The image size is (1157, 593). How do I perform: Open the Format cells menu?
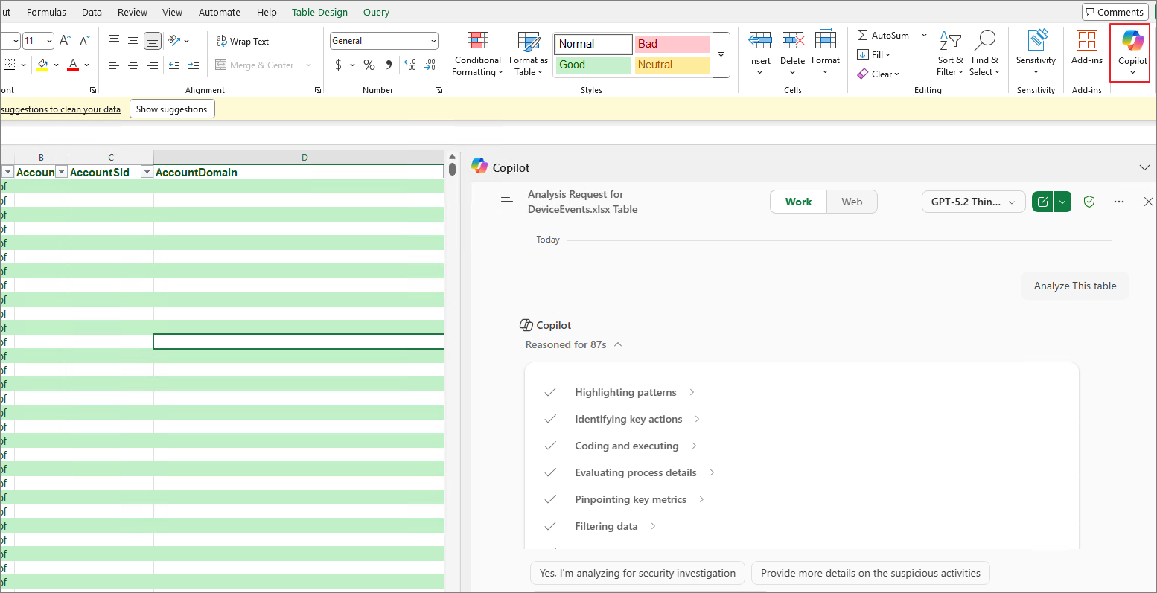click(x=826, y=54)
